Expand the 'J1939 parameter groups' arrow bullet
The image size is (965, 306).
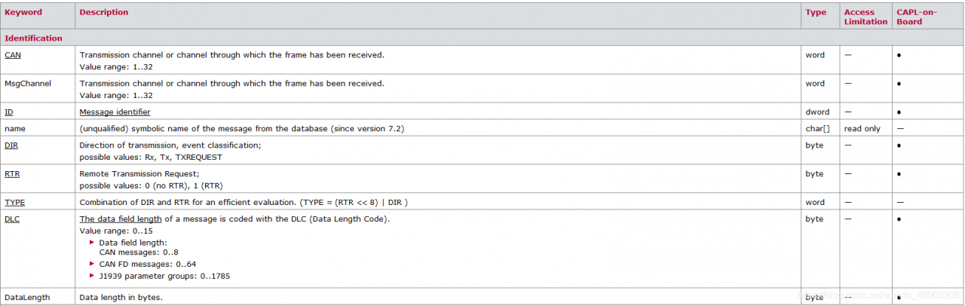(x=93, y=276)
